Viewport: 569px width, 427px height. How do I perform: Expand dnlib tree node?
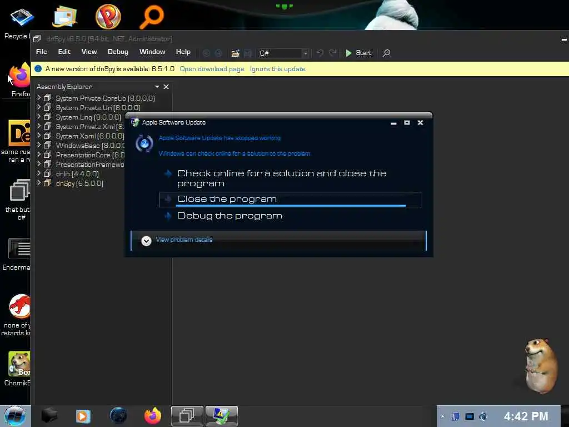(x=39, y=173)
